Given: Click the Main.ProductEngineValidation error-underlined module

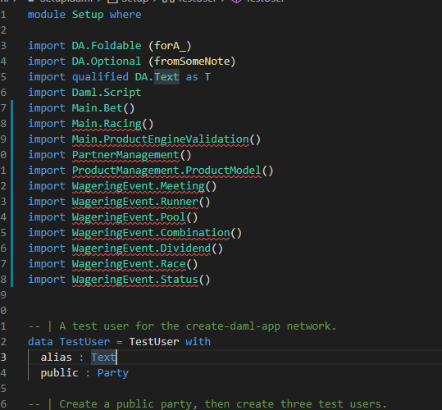Looking at the screenshot, I should coord(161,139).
